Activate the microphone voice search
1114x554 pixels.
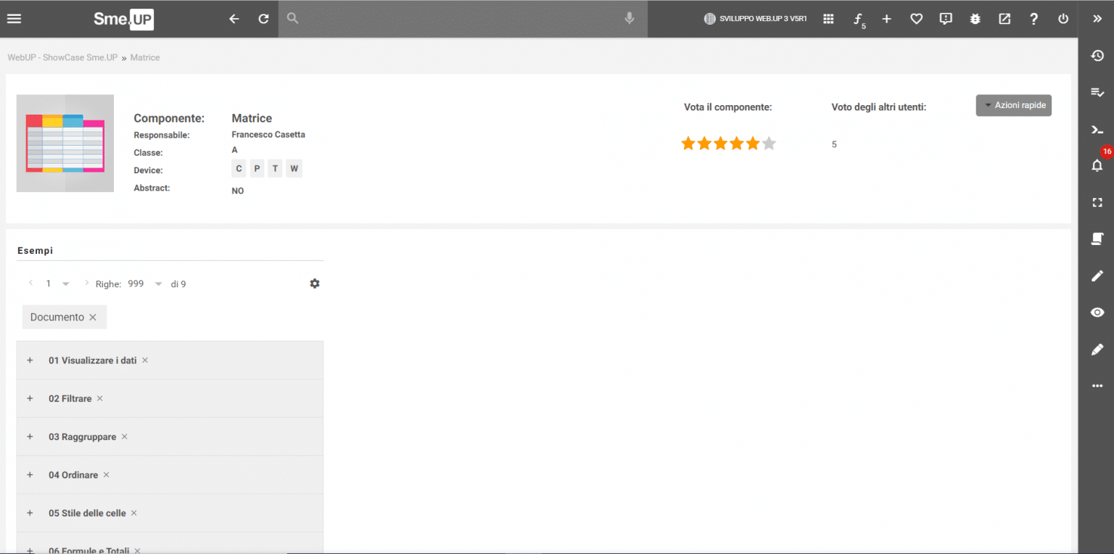click(x=630, y=19)
